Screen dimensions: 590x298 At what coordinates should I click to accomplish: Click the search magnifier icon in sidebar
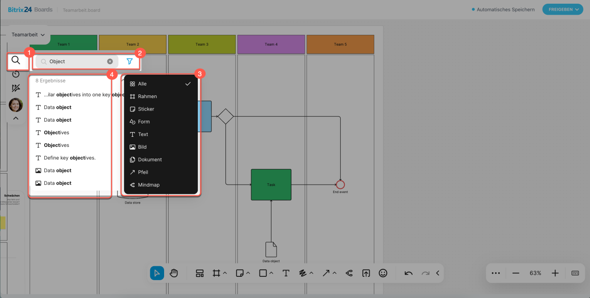[x=16, y=60]
